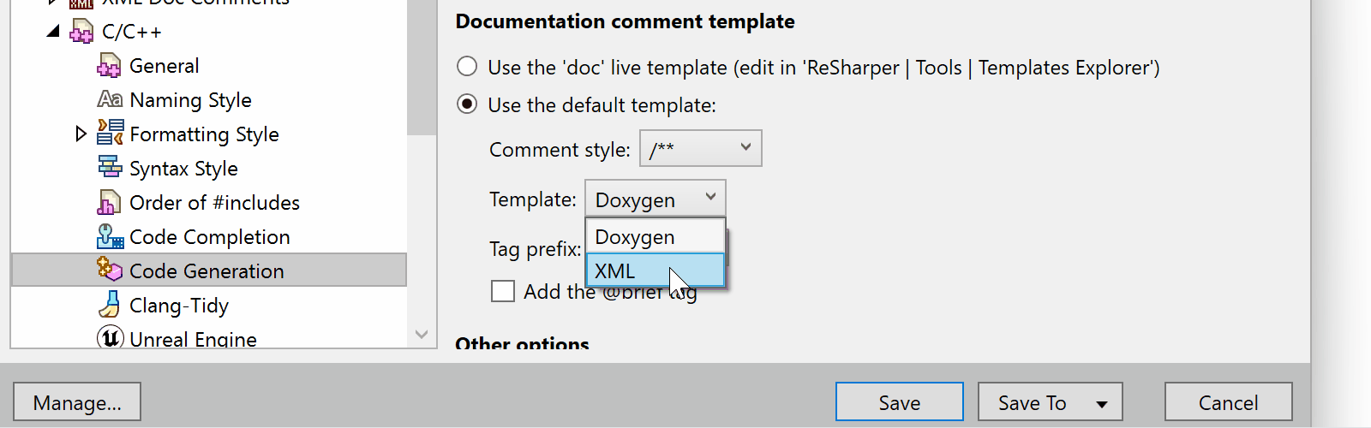
Task: Click the Syntax Style icon
Action: coord(110,168)
